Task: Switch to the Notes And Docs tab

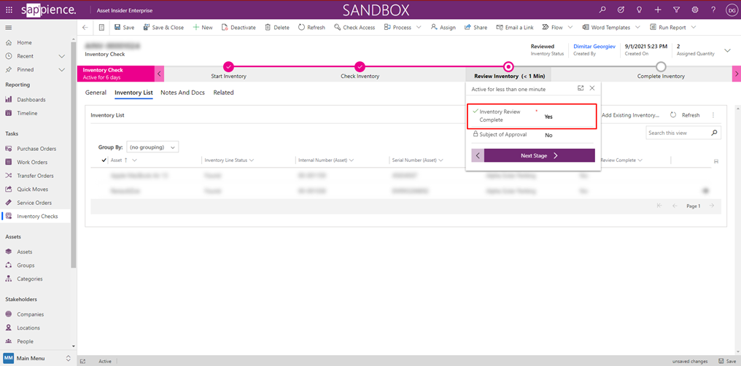Action: pyautogui.click(x=182, y=93)
